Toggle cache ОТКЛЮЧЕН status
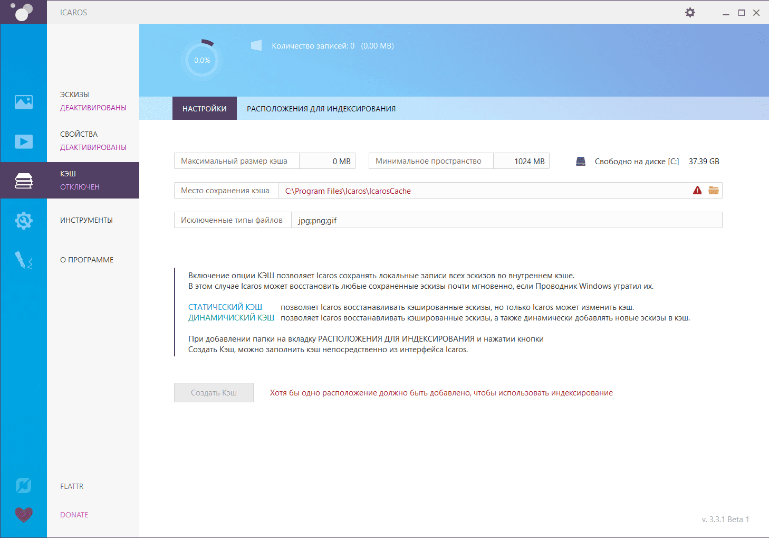The height and width of the screenshot is (538, 769). (80, 187)
